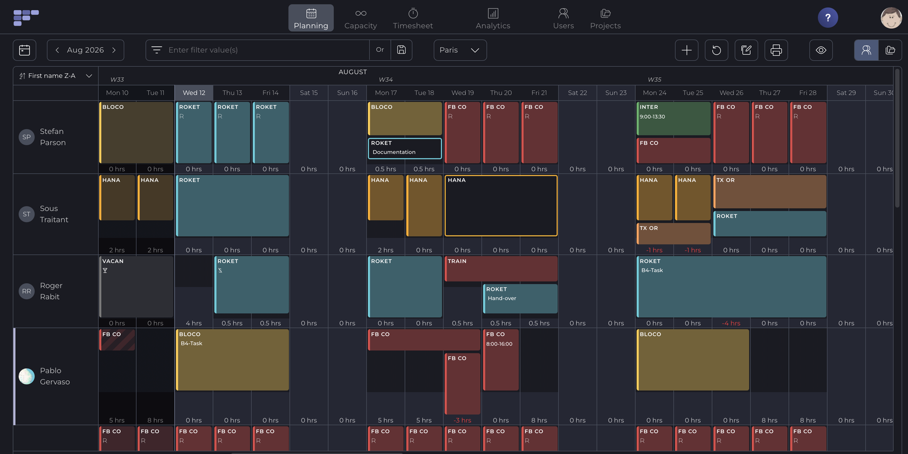Open the calendar date picker icon
The image size is (908, 454).
[24, 50]
